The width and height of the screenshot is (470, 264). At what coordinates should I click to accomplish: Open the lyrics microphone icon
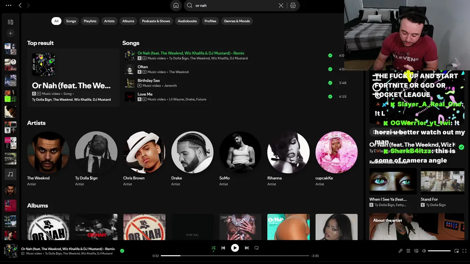pyautogui.click(x=400, y=251)
